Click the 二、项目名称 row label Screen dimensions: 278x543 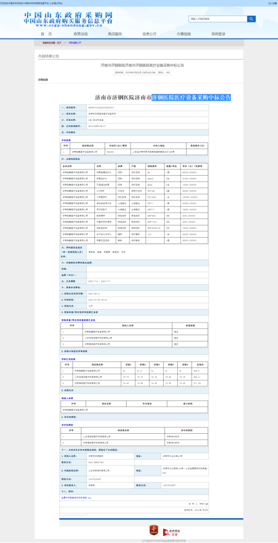click(x=69, y=114)
